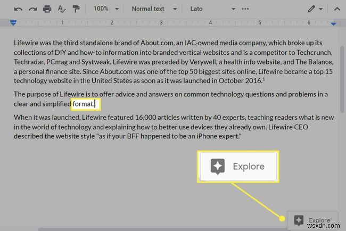Click "Verywell" in the first paragraph
346x231 pixels.
pyautogui.click(x=203, y=62)
